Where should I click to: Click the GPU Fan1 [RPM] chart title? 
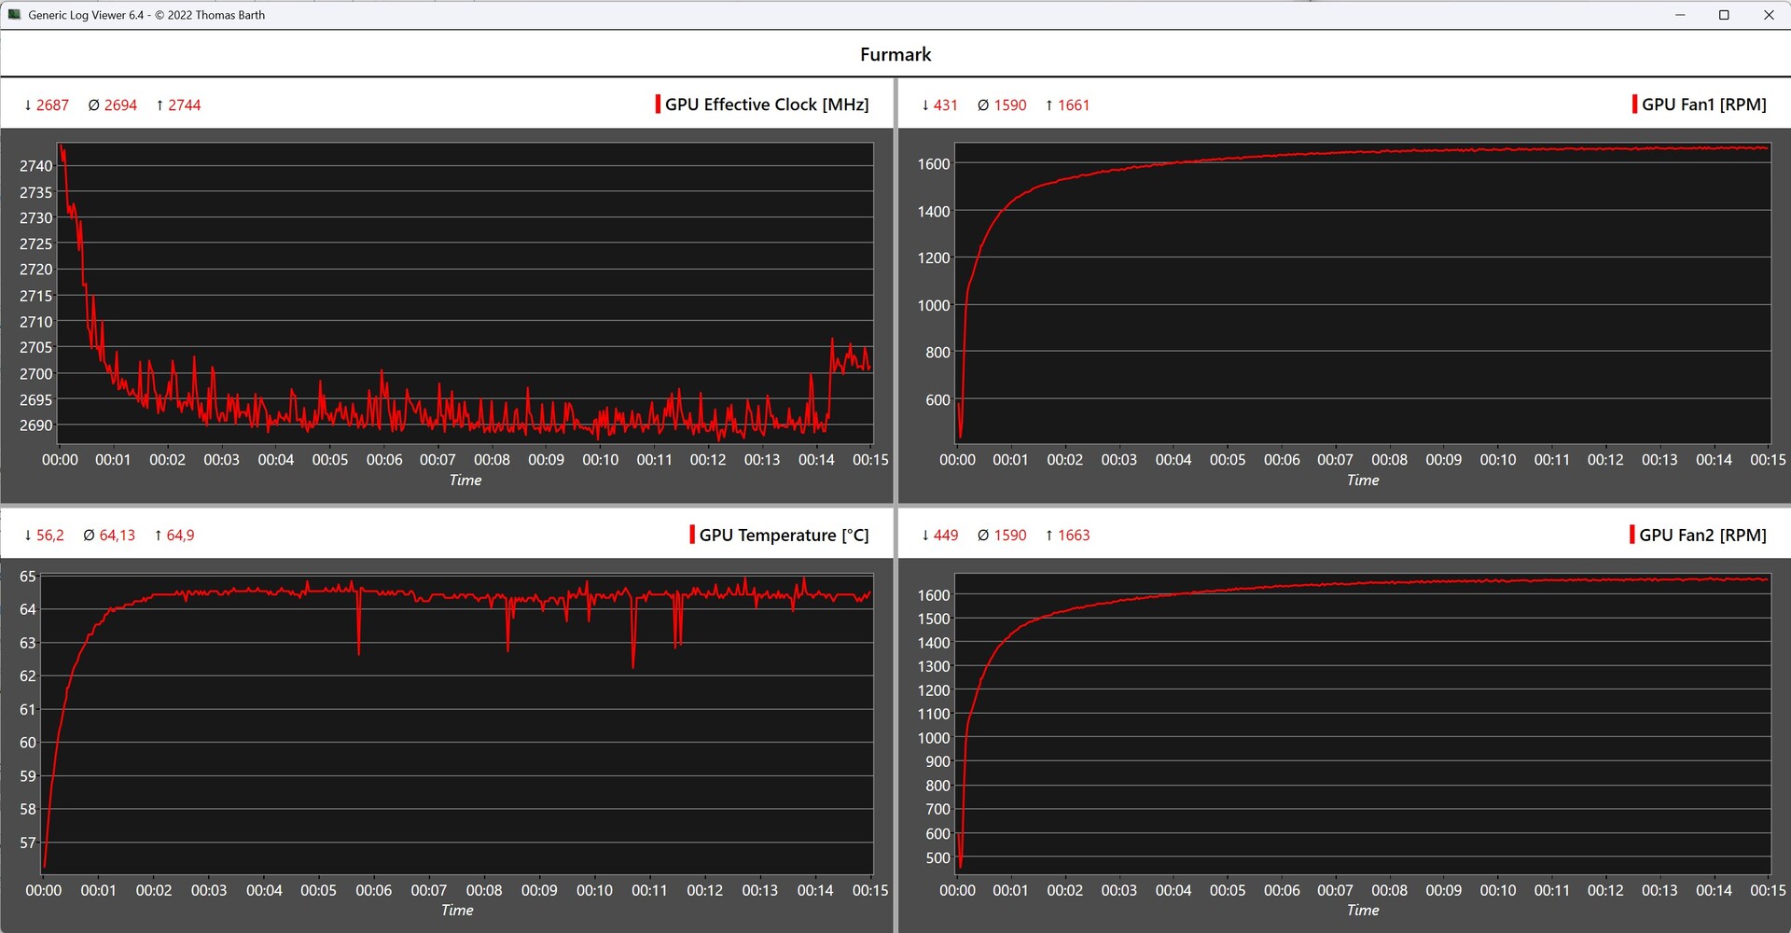[x=1703, y=104]
